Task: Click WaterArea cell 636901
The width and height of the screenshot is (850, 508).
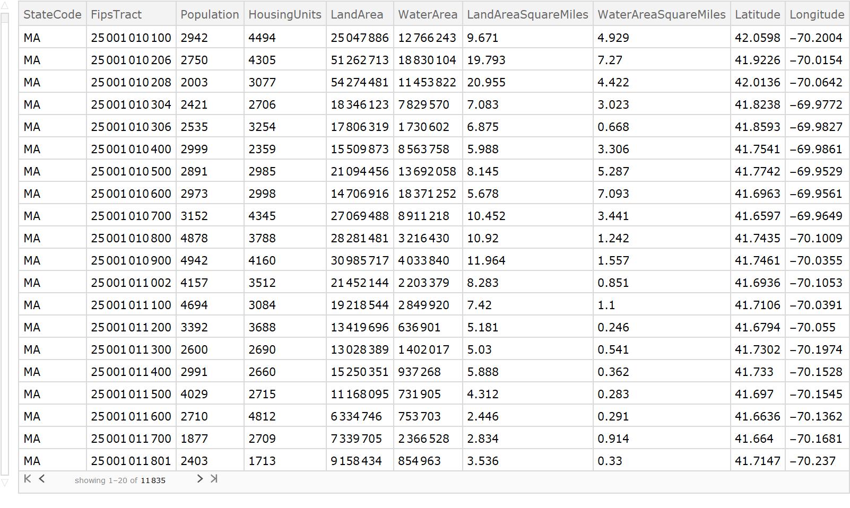Action: pyautogui.click(x=428, y=327)
